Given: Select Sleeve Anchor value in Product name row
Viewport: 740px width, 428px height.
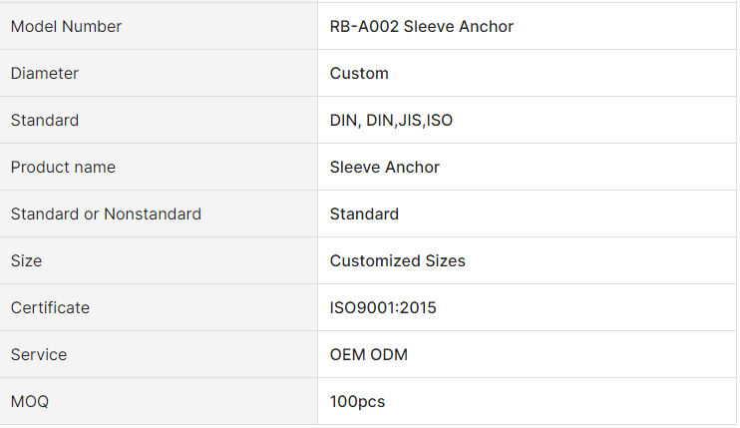Looking at the screenshot, I should pyautogui.click(x=385, y=168).
